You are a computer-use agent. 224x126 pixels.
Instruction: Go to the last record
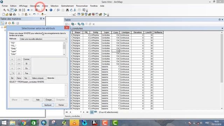coord(87,112)
